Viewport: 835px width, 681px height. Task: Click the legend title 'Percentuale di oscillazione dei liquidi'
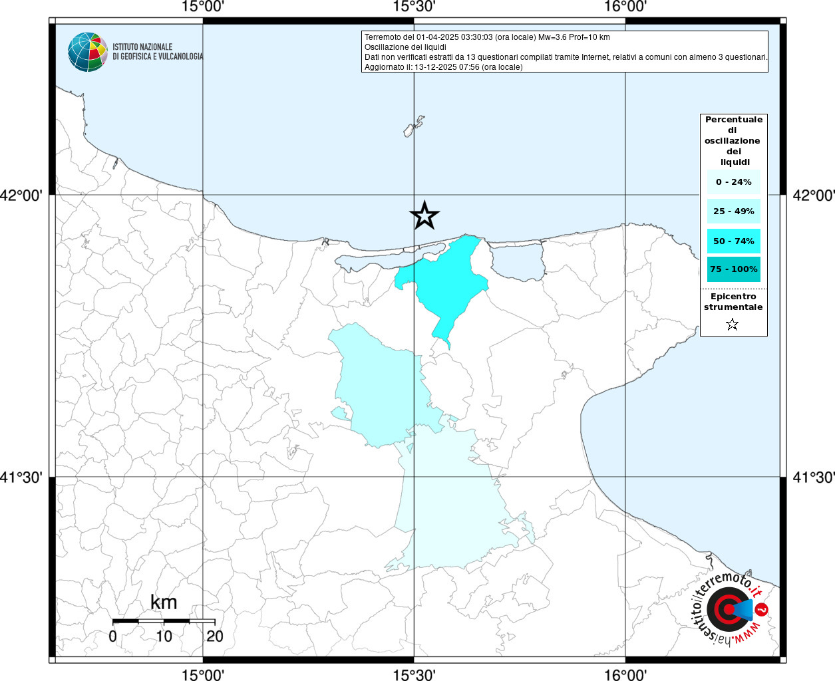(x=733, y=140)
